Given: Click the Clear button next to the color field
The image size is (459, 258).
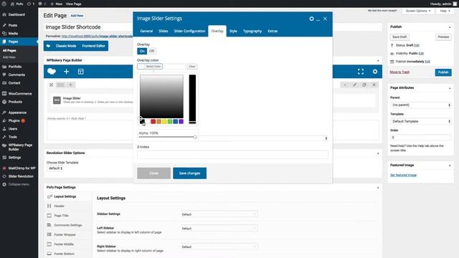Looking at the screenshot, I should 192,67.
